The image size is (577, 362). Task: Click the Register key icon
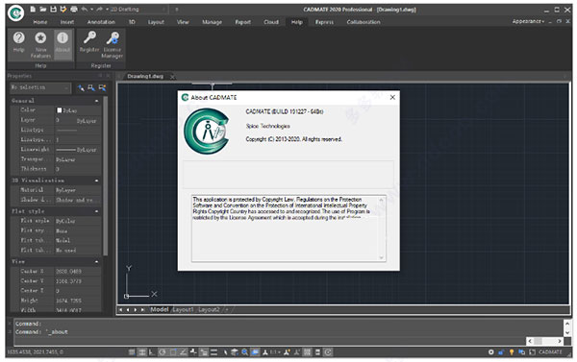(x=89, y=42)
